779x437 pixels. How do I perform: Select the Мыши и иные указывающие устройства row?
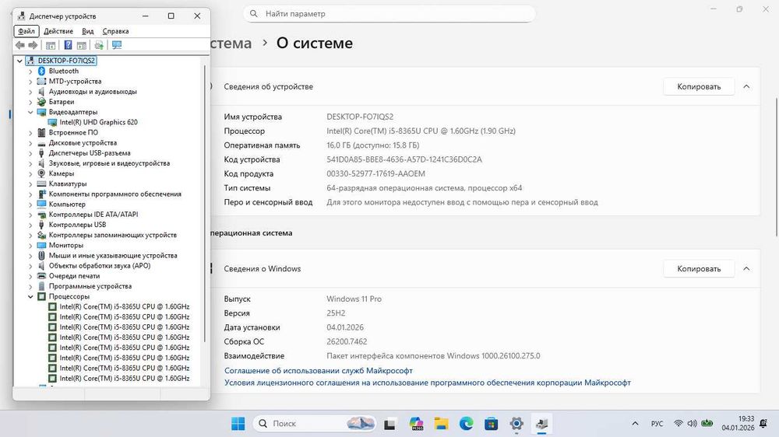(x=113, y=256)
